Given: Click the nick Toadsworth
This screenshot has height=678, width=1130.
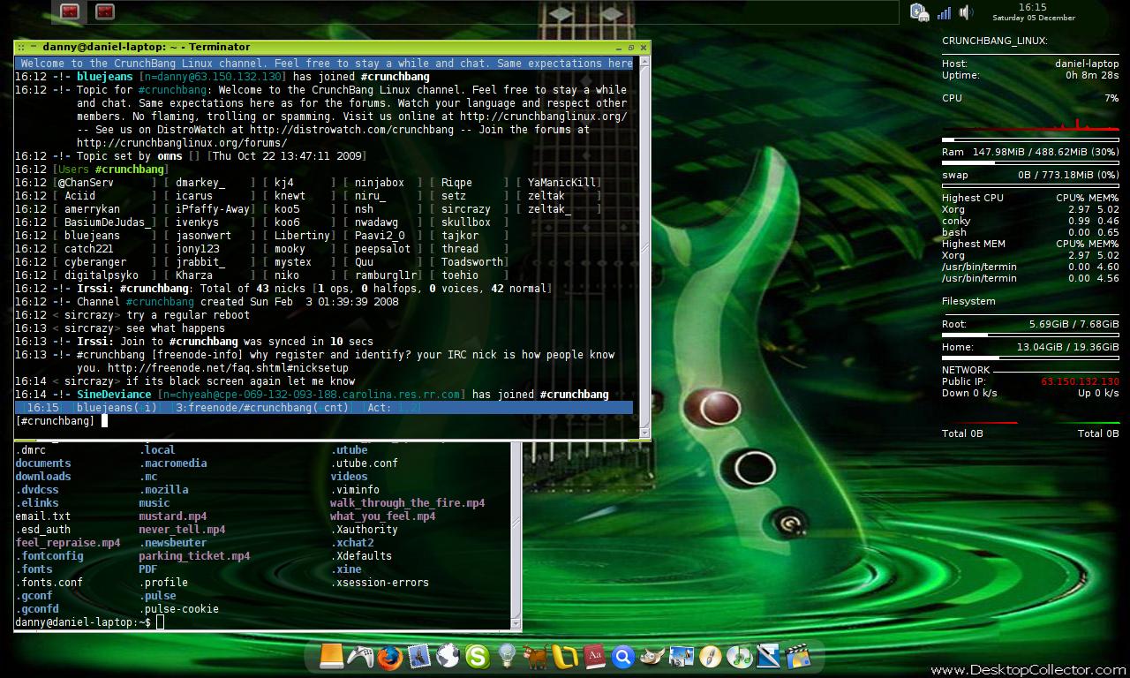Looking at the screenshot, I should point(472,262).
